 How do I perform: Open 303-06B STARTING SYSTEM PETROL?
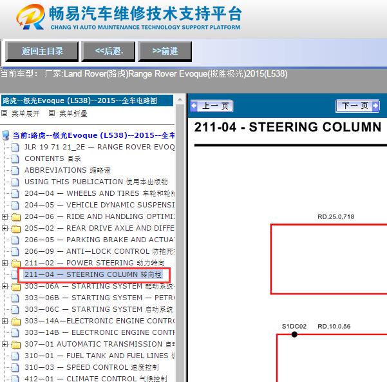coord(99,298)
